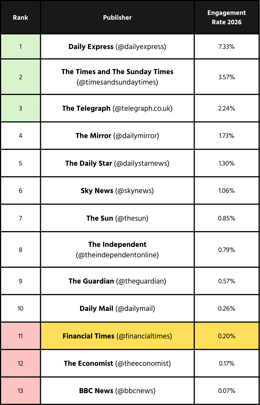Click the Engagement Rate 2026 header

[226, 17]
